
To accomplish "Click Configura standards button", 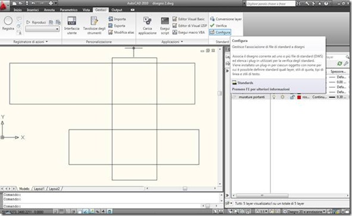I will [x=220, y=33].
